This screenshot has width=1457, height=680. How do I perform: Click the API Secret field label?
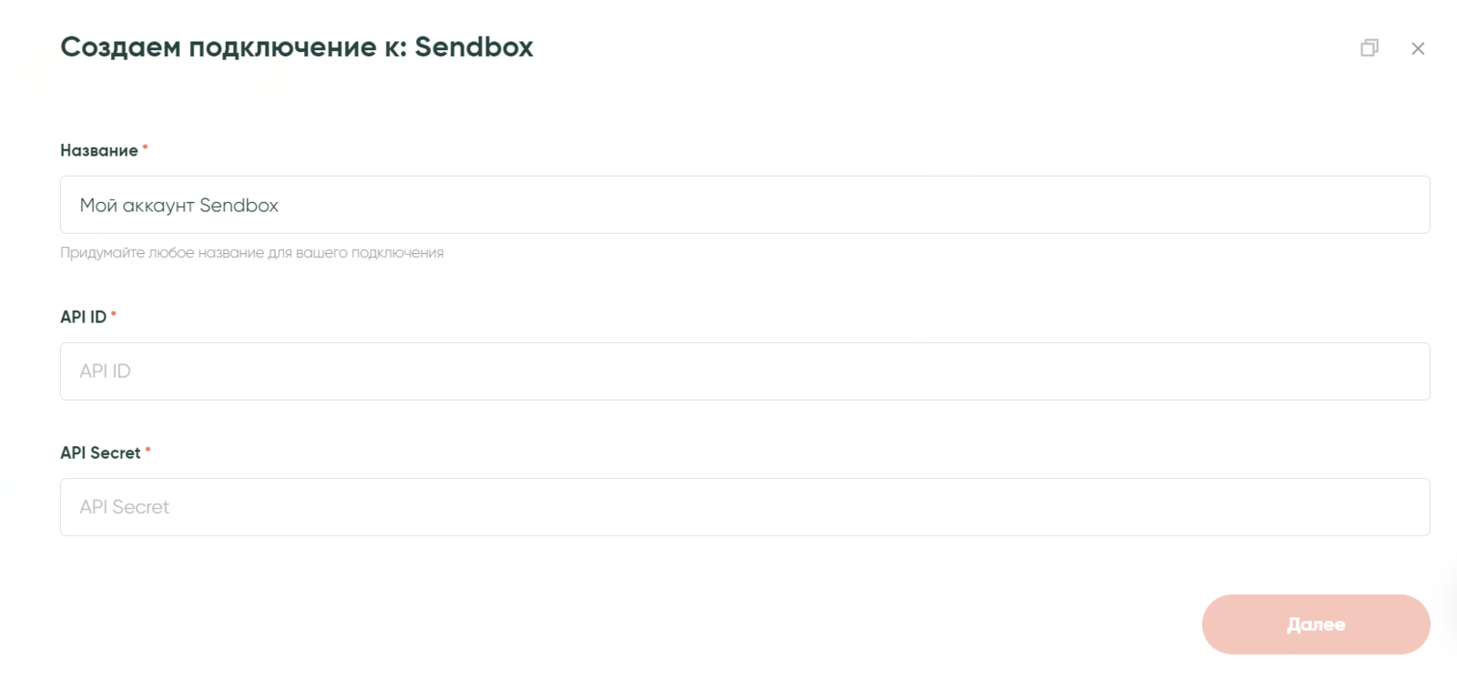[100, 453]
